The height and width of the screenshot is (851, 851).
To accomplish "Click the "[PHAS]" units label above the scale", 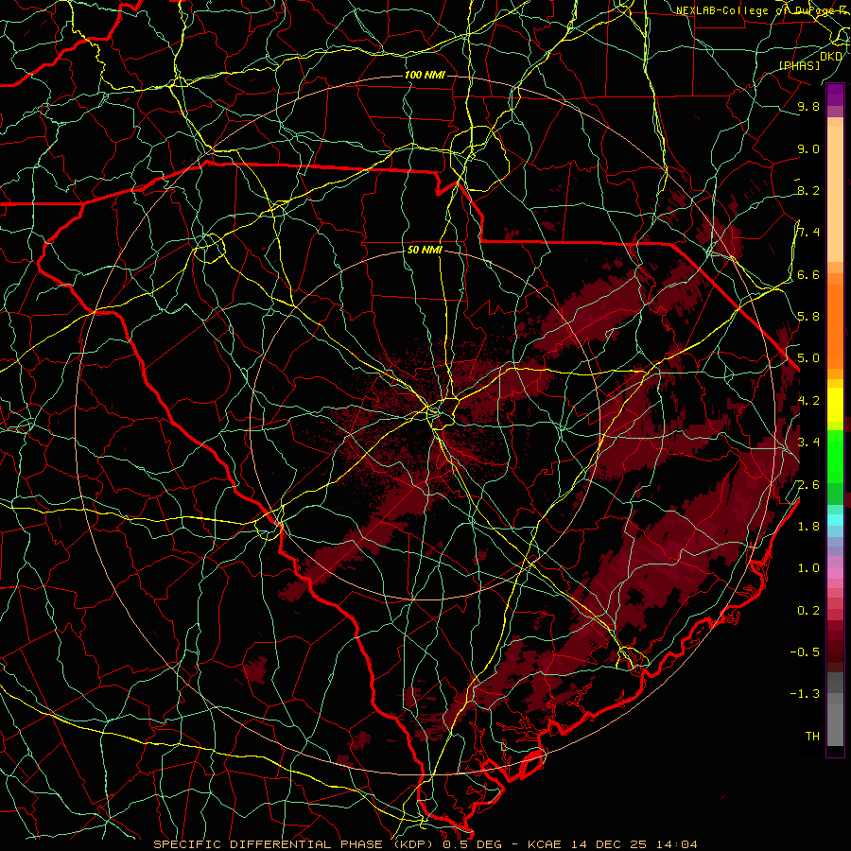I will point(799,66).
